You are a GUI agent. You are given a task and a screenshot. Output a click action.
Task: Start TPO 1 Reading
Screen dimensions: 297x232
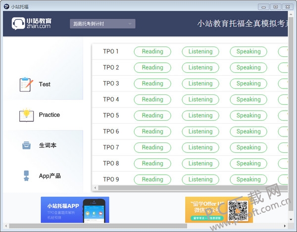pos(152,51)
